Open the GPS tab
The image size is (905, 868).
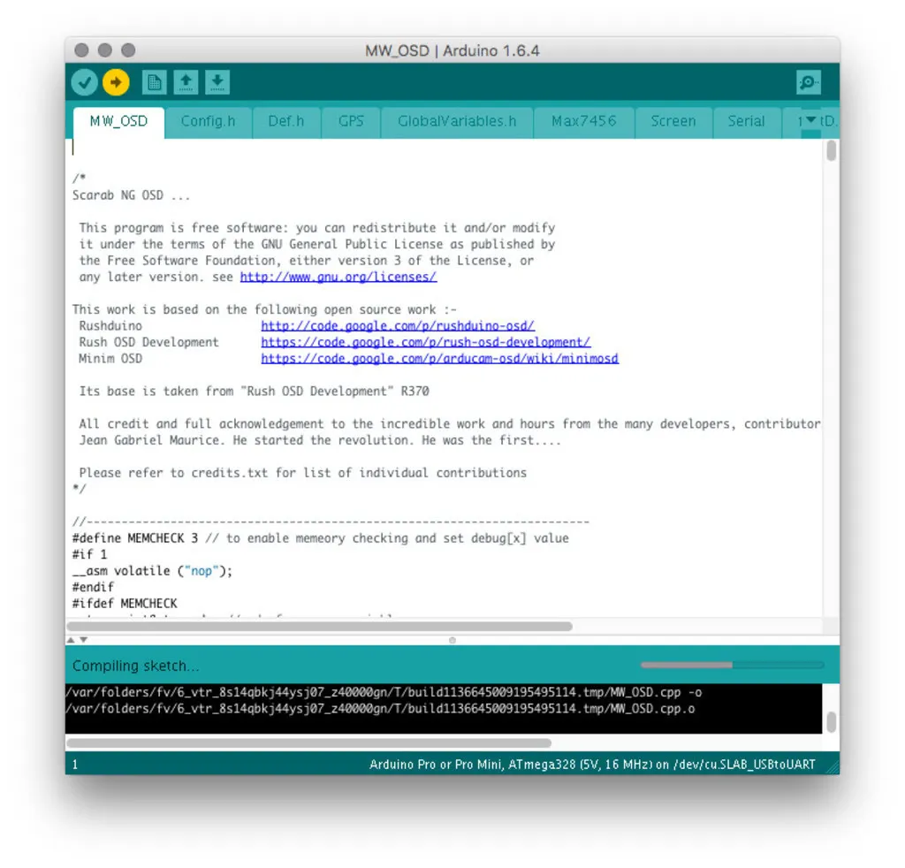351,122
